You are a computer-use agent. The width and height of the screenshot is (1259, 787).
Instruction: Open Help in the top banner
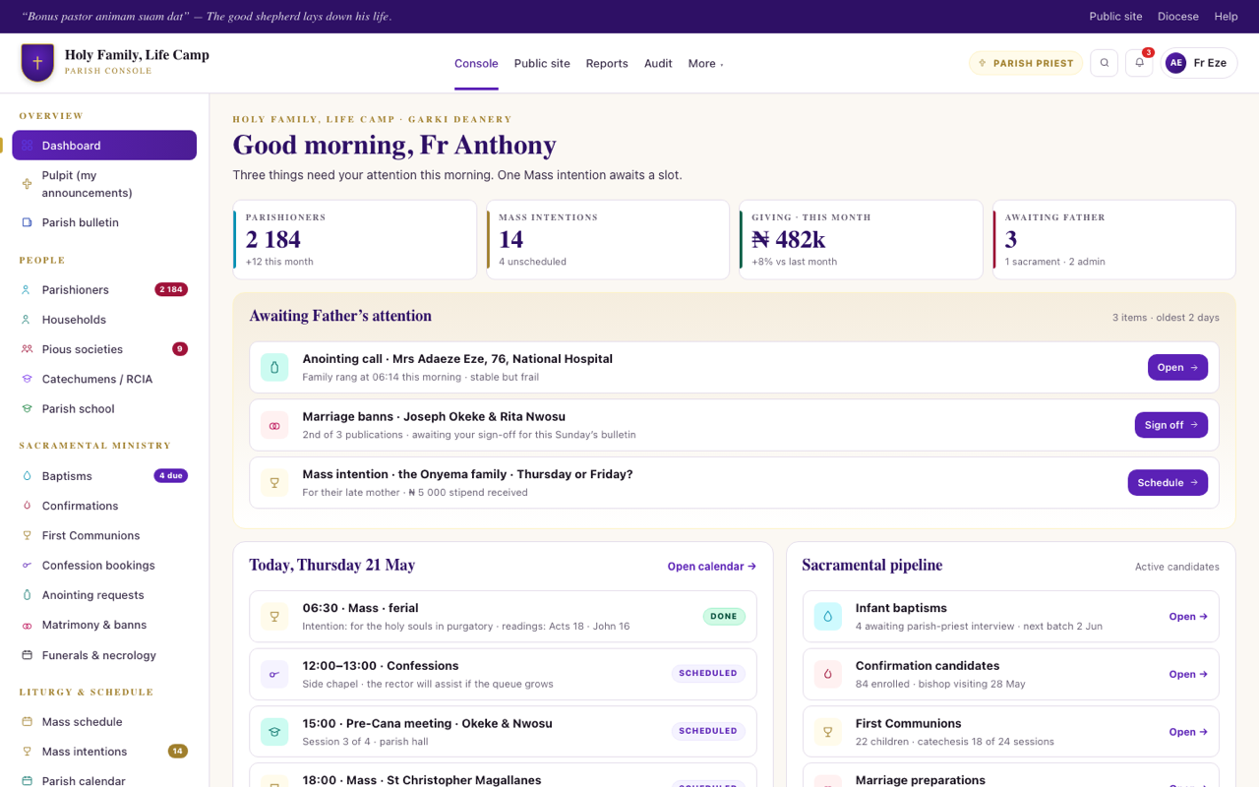1226,17
